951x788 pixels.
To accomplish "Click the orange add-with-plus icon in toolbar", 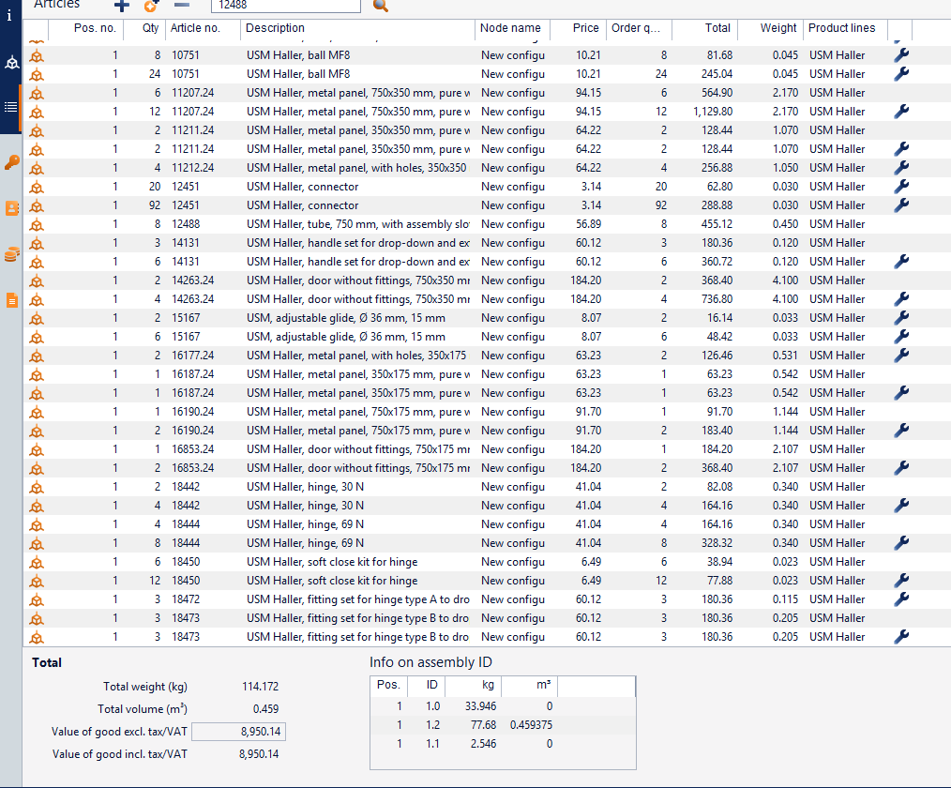I will [151, 6].
